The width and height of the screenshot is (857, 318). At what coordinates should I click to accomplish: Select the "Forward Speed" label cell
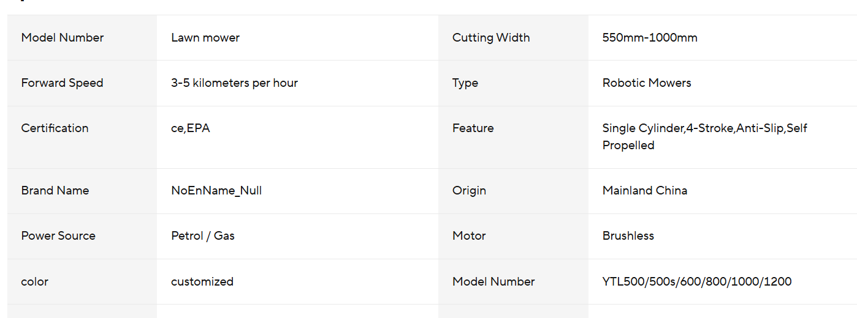pos(62,83)
